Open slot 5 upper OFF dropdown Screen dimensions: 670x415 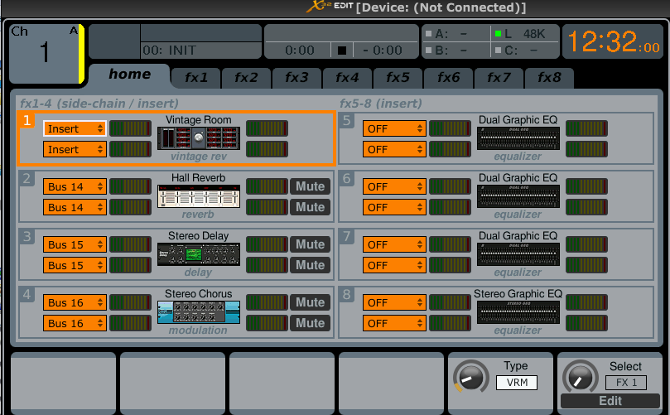pos(394,128)
